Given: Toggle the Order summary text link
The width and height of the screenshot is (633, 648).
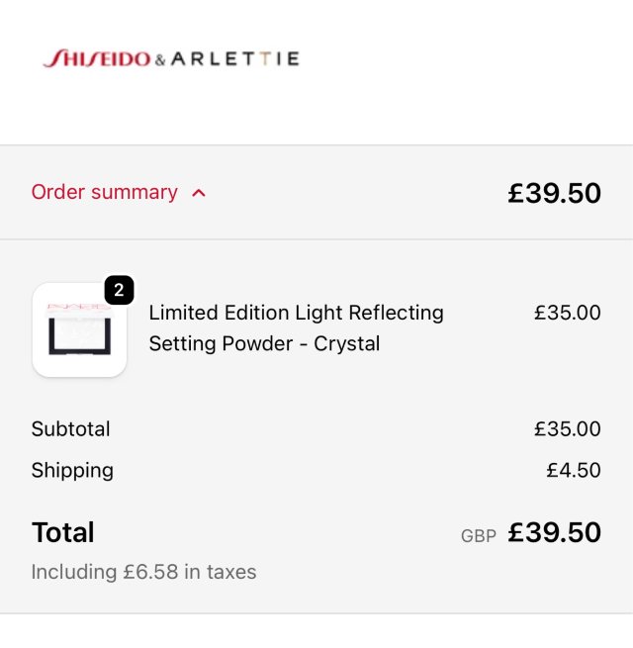Looking at the screenshot, I should (104, 192).
